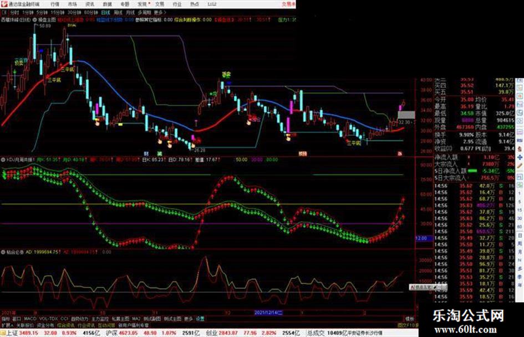Viewport: 524px width, 337px height.
Task: Apply the 趋势动力 indicator tab
Action: pyautogui.click(x=80, y=319)
